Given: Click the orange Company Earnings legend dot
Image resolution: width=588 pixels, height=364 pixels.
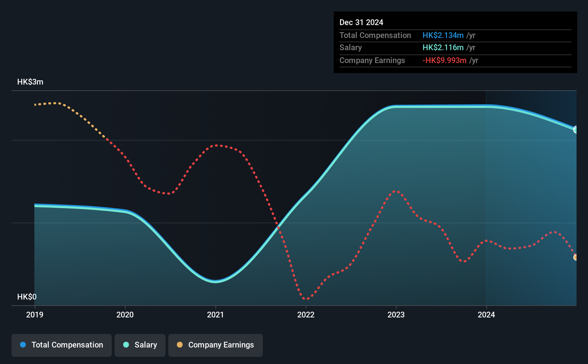Looking at the screenshot, I should [180, 345].
